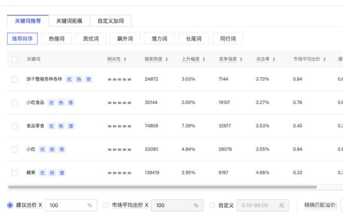Click 荐 tag on 饼干整箱各种各样 row
Viewport: 343px width, 214px height.
(x=88, y=79)
